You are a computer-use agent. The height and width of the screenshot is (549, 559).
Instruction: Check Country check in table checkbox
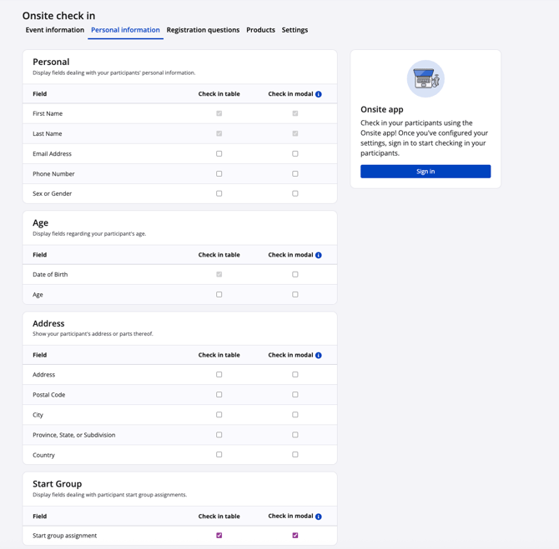[219, 455]
